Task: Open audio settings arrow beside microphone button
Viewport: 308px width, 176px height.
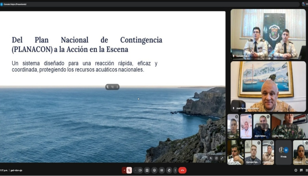Action: click(124, 170)
